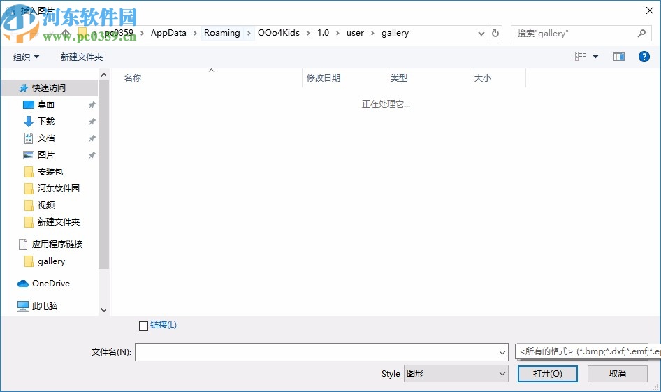Expand the address bar history dropdown
This screenshot has height=392, width=661.
pyautogui.click(x=481, y=34)
